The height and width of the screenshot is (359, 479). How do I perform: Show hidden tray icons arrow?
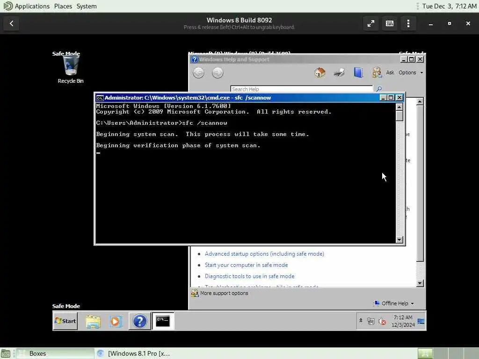pyautogui.click(x=361, y=321)
